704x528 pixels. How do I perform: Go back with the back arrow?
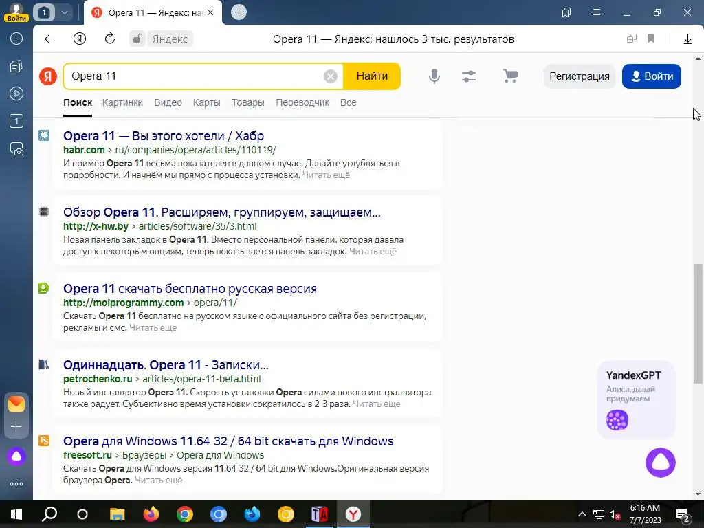[49, 38]
